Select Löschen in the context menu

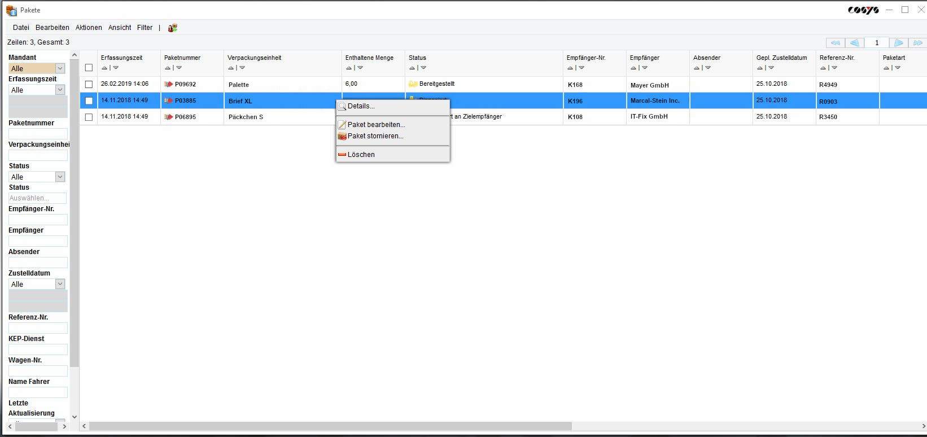[x=361, y=155]
